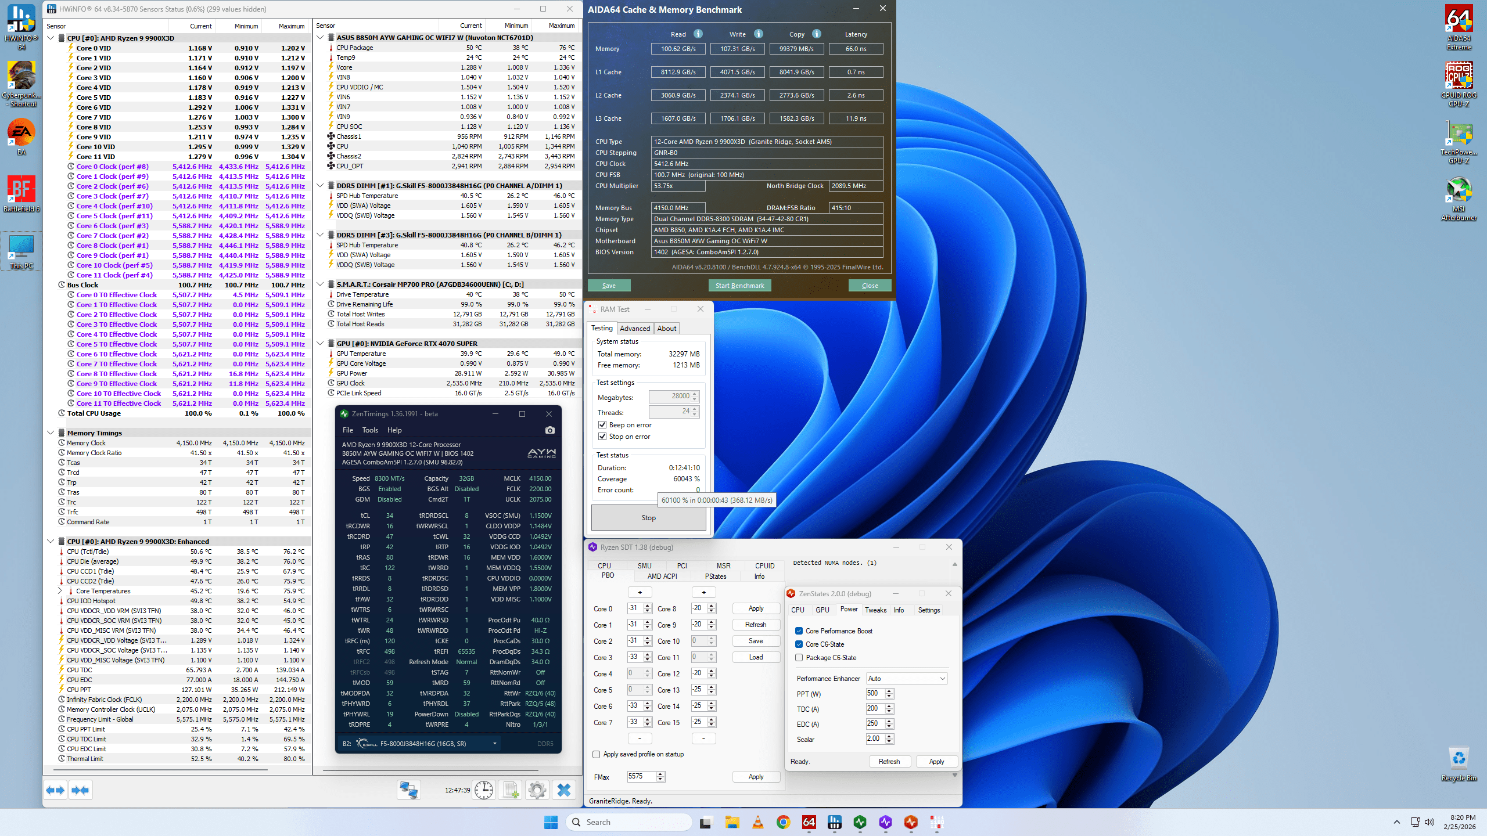Click the HWiNFO expand columns arrows icon
Image resolution: width=1487 pixels, height=836 pixels.
click(56, 790)
